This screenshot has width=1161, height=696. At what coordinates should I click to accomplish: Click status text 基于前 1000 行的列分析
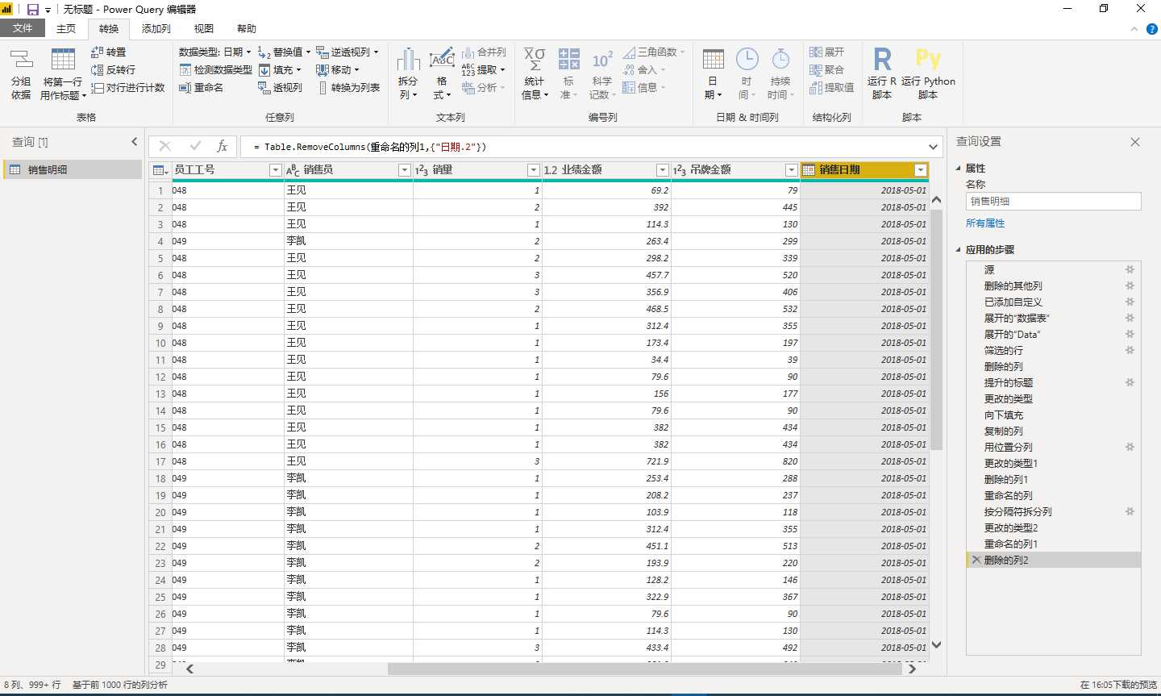[120, 685]
